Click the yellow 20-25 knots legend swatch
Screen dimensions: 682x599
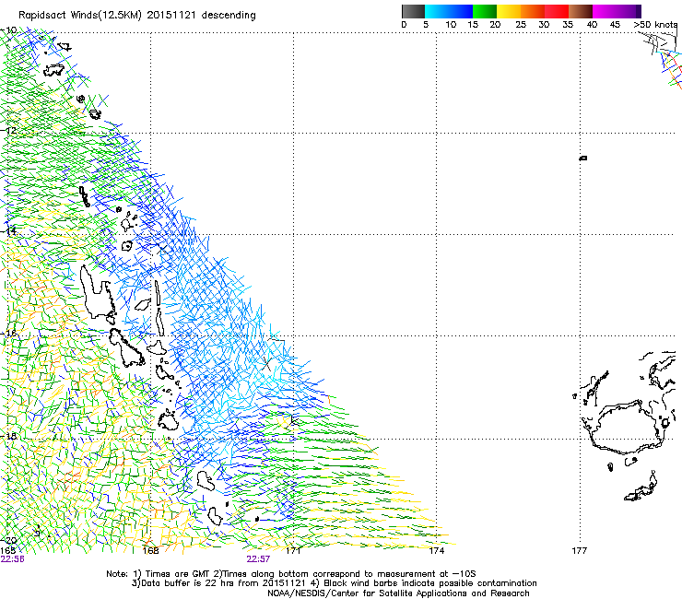click(x=509, y=11)
